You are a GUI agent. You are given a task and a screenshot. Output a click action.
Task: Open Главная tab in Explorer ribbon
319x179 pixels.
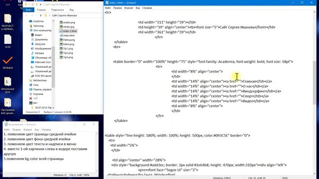pyautogui.click(x=41, y=10)
